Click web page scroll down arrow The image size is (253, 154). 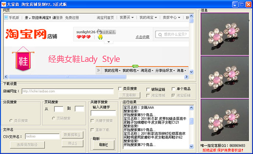pos(191,72)
